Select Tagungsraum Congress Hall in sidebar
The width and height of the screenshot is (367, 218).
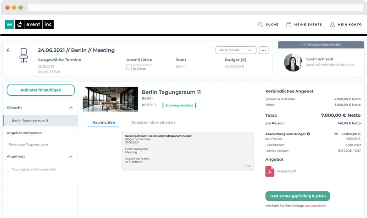(33, 169)
